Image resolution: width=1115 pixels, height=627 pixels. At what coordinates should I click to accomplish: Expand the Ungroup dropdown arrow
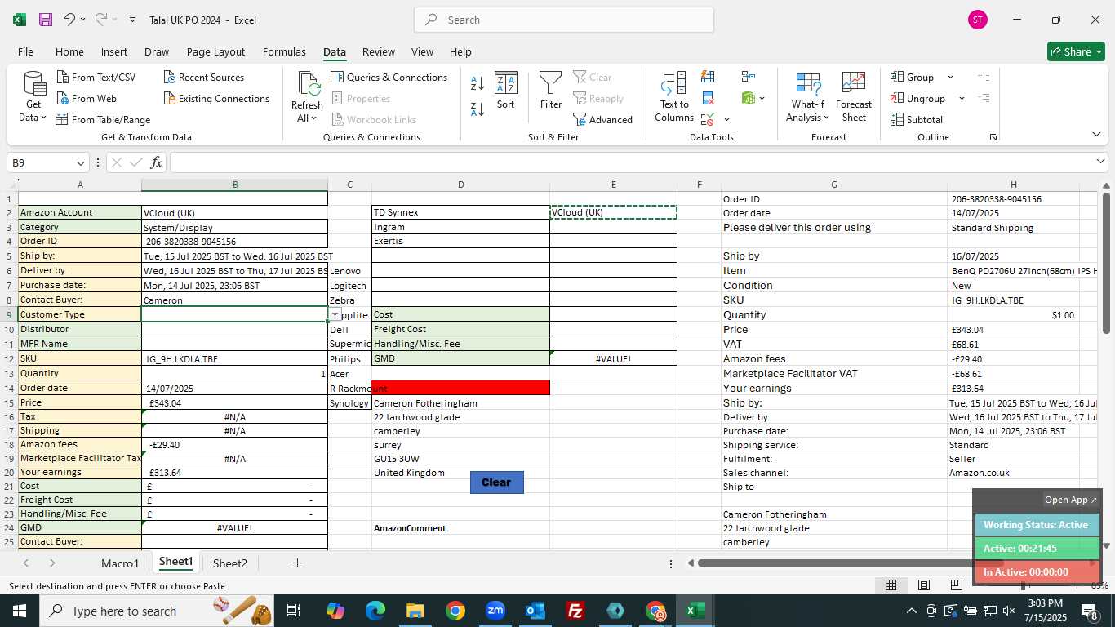click(x=962, y=98)
